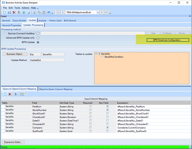Viewport: 192px width, 149px height.
Task: Click the green Refresh toolbar icon
Action: pyautogui.click(x=24, y=12)
